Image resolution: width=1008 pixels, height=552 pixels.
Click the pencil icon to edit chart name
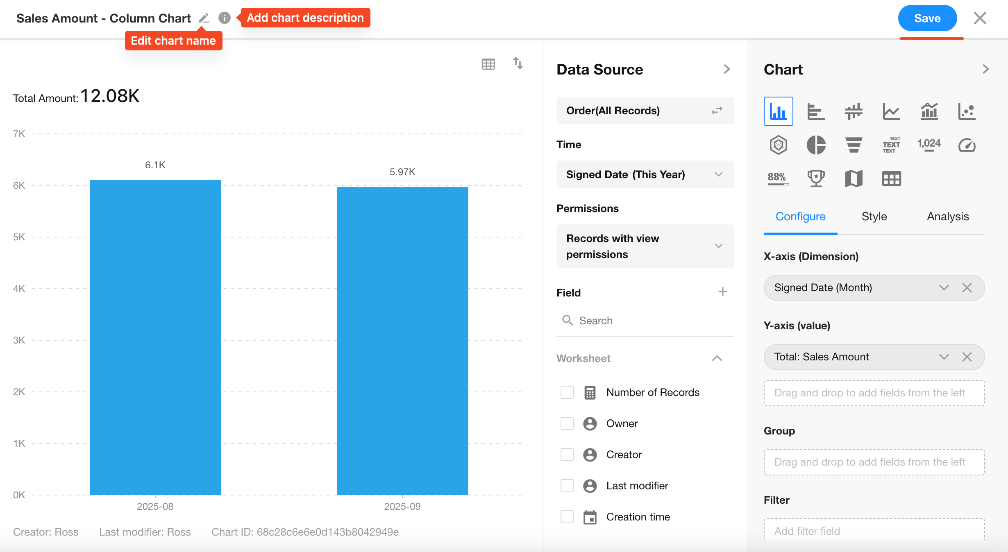click(x=204, y=18)
